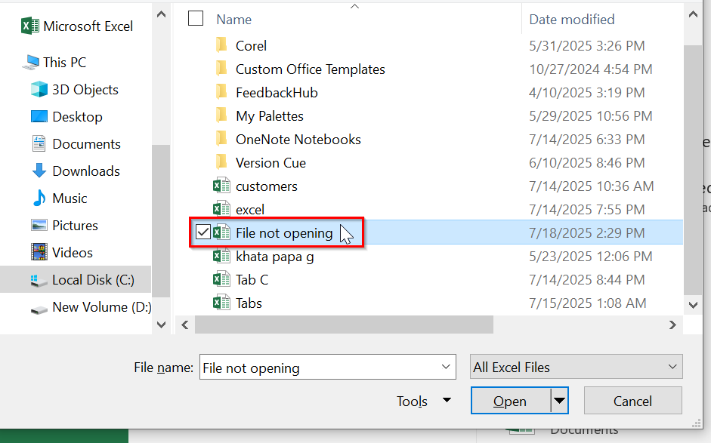Click date 7/15/2025 1:08 AM
The height and width of the screenshot is (443, 711).
(587, 303)
